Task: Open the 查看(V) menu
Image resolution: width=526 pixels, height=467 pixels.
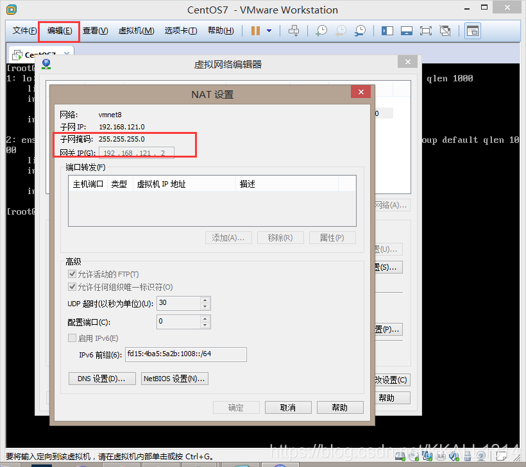Action: click(x=96, y=31)
